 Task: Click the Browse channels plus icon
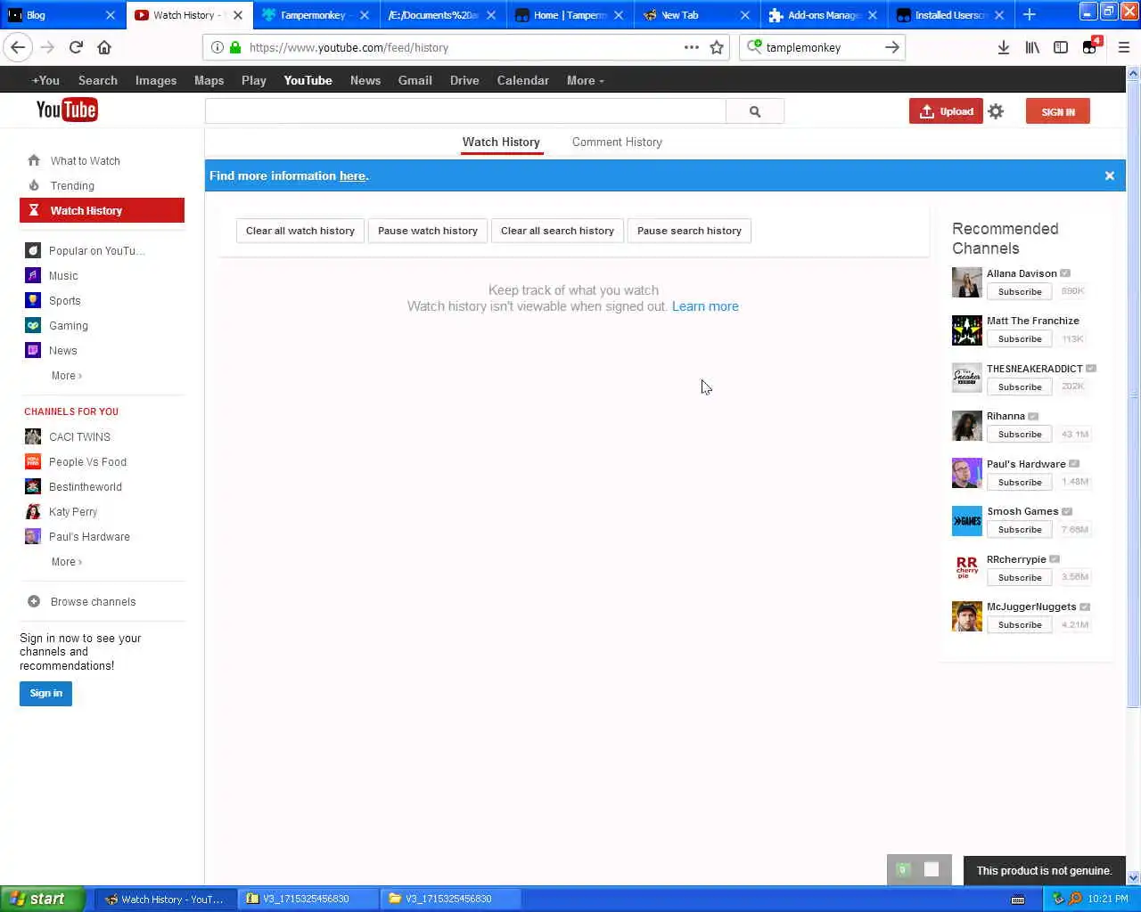(34, 601)
